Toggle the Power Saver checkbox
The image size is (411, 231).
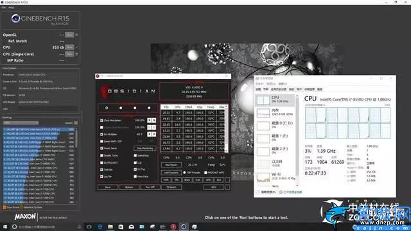101,148
